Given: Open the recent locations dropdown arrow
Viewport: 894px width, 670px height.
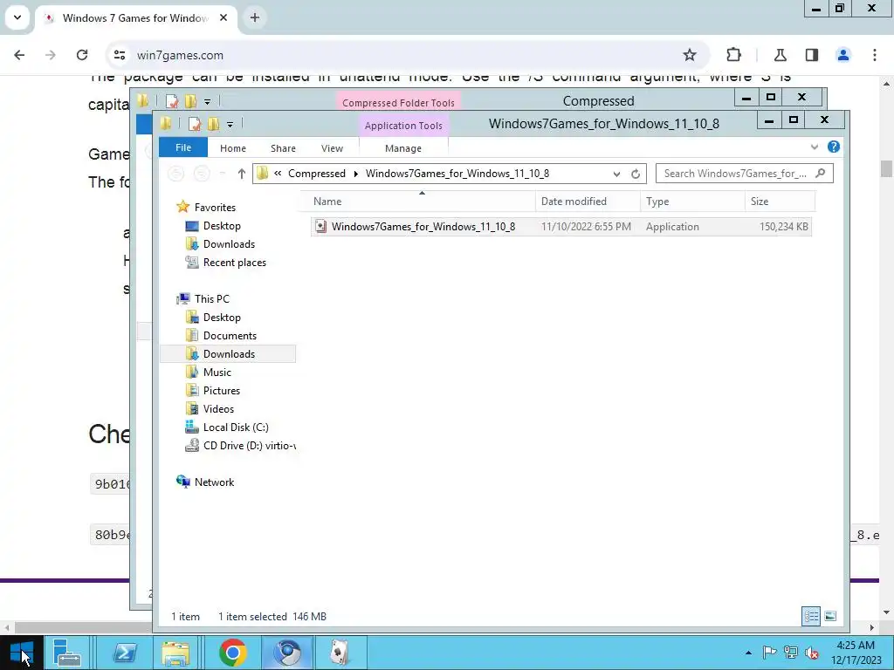Looking at the screenshot, I should 223,174.
